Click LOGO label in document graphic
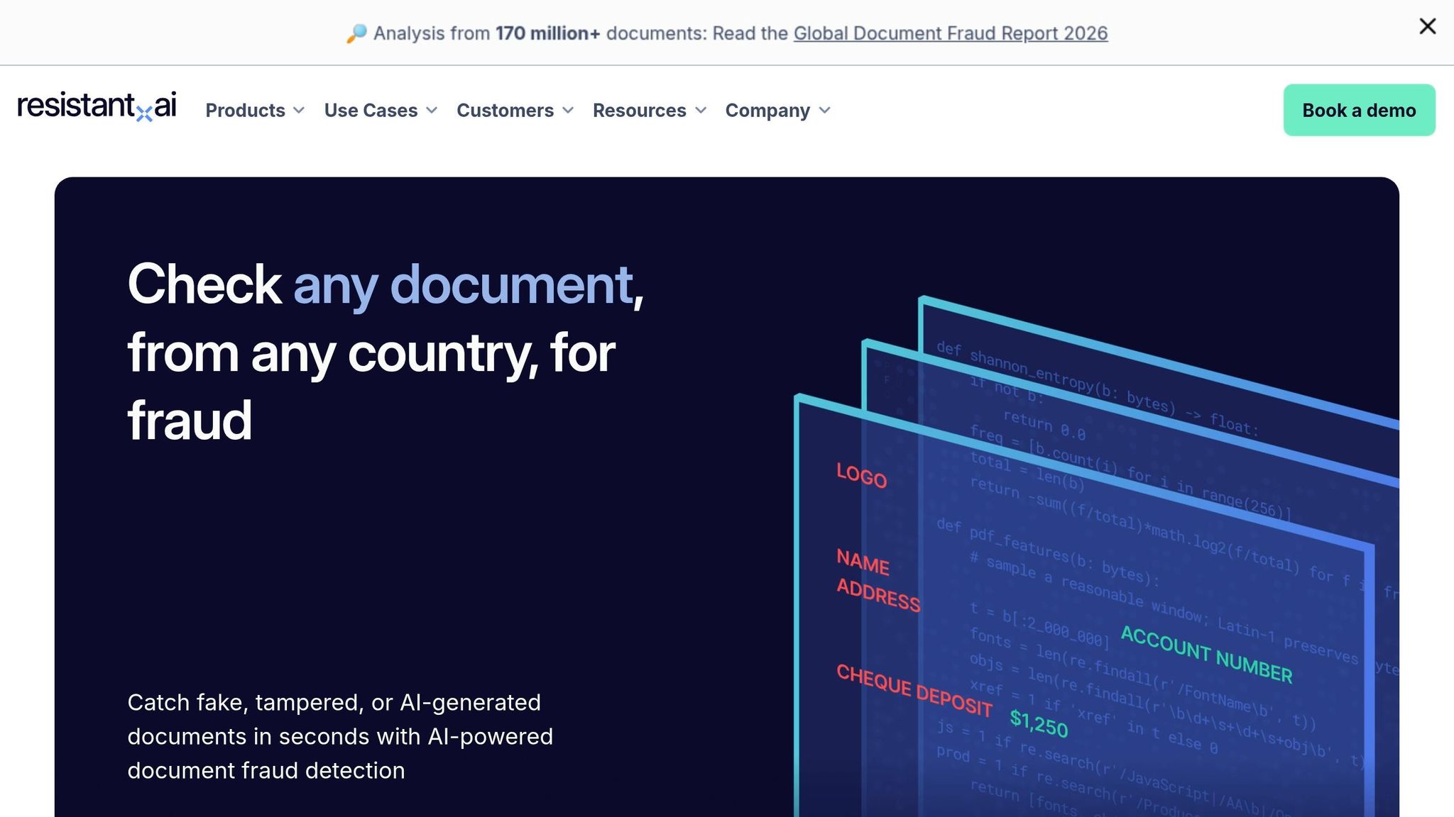This screenshot has height=817, width=1454. pos(861,475)
